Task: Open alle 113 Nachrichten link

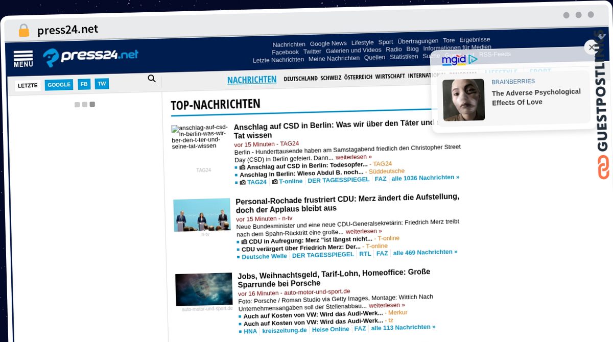Action: pos(404,328)
